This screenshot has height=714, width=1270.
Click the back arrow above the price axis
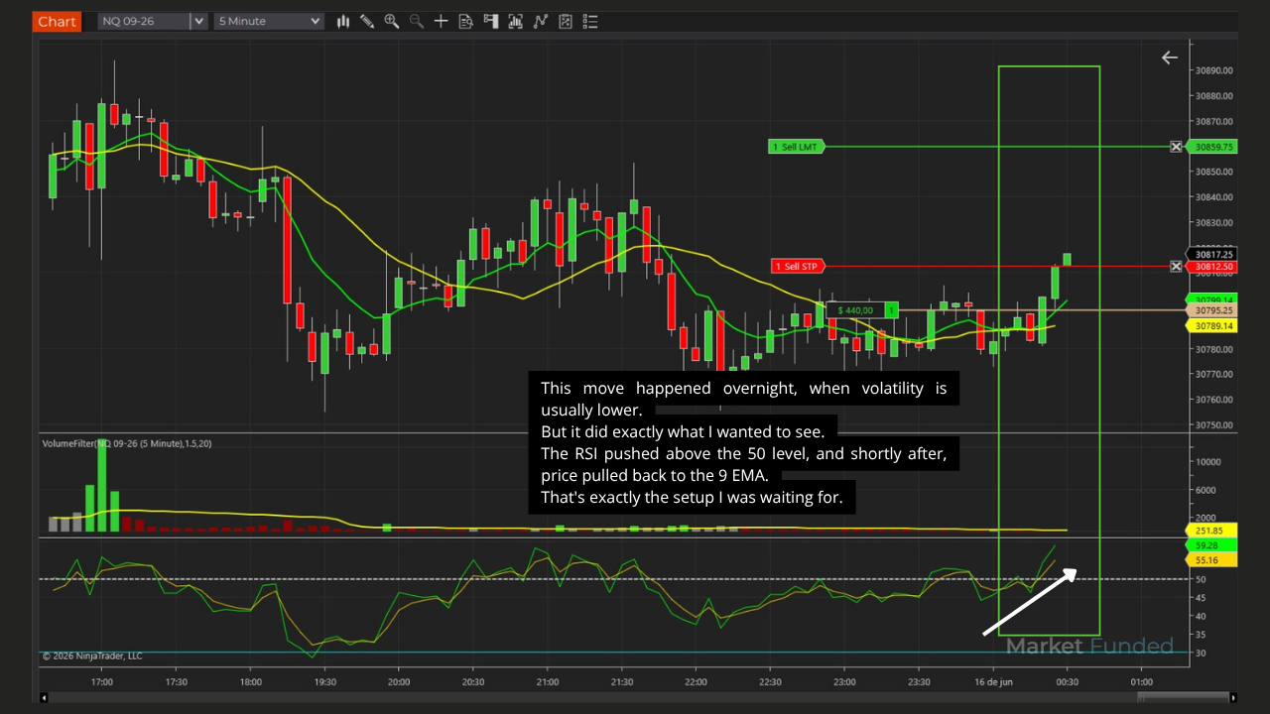1170,58
